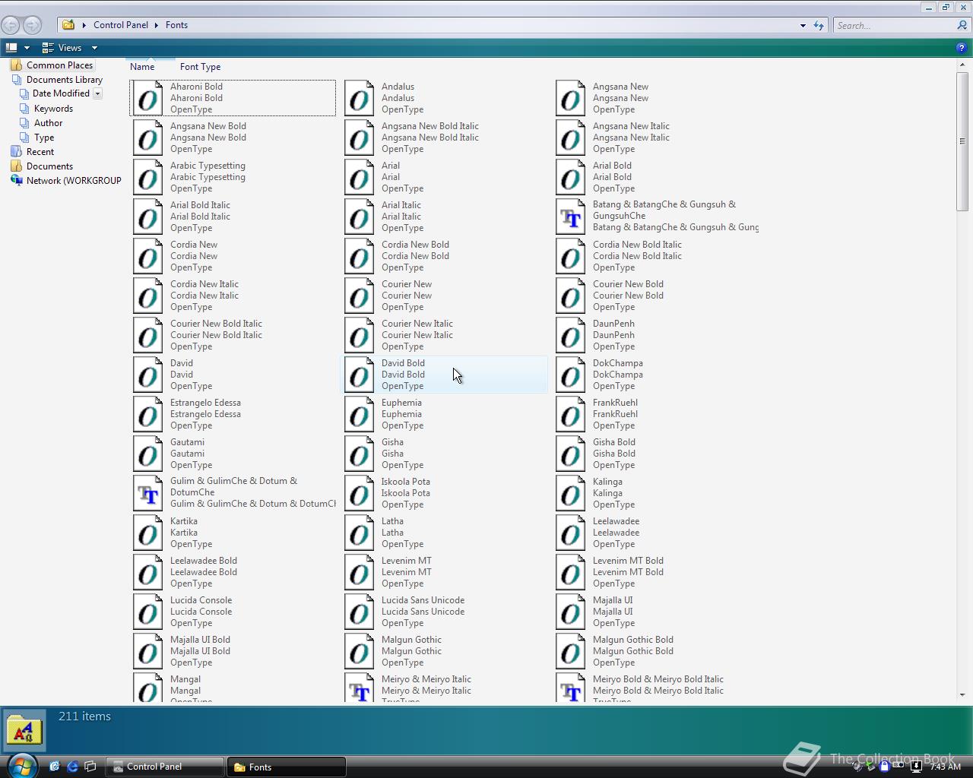This screenshot has width=973, height=778.
Task: Select the DaunPenh font icon
Action: pos(571,335)
